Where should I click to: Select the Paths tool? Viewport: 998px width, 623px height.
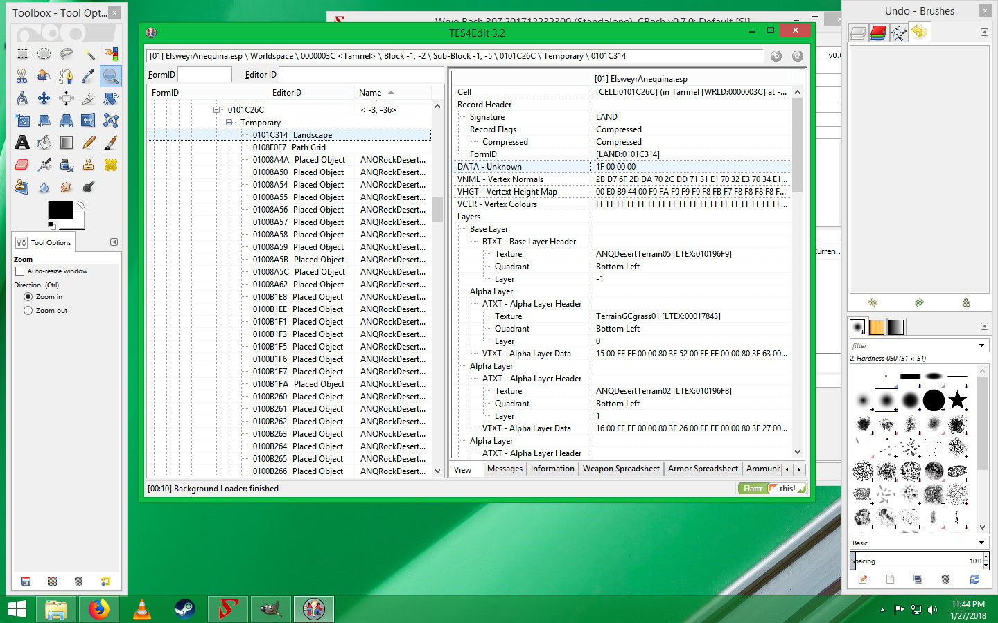(x=67, y=76)
